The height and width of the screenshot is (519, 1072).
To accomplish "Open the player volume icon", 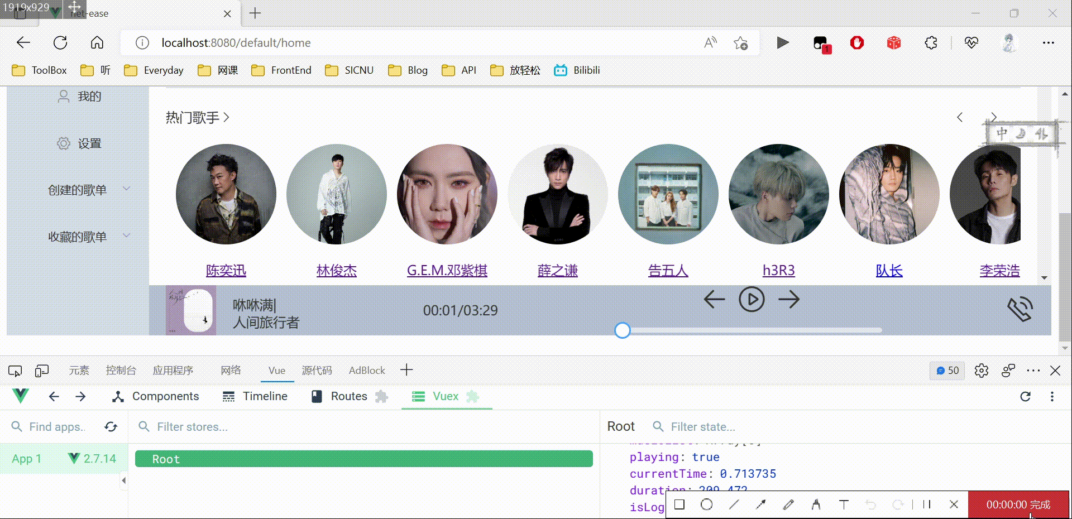I will (1021, 309).
